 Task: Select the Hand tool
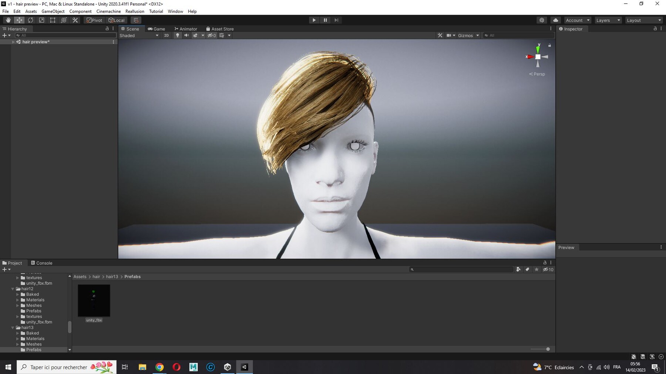[8, 20]
